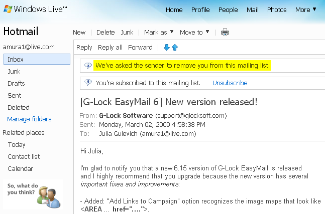Click the printer icon in the toolbar
325x214 pixels.
tap(225, 32)
